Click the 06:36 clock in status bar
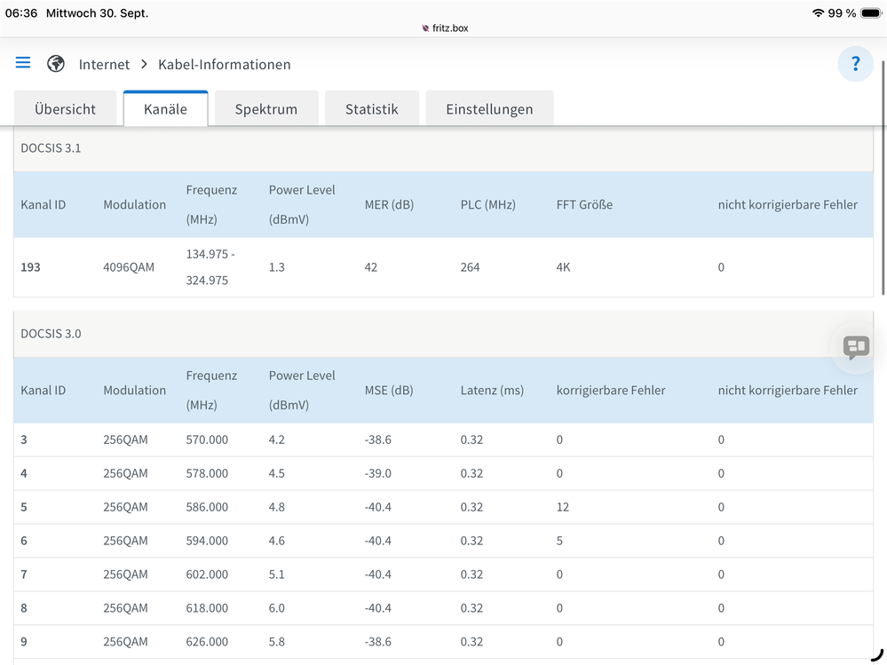This screenshot has height=665, width=887. (x=21, y=13)
